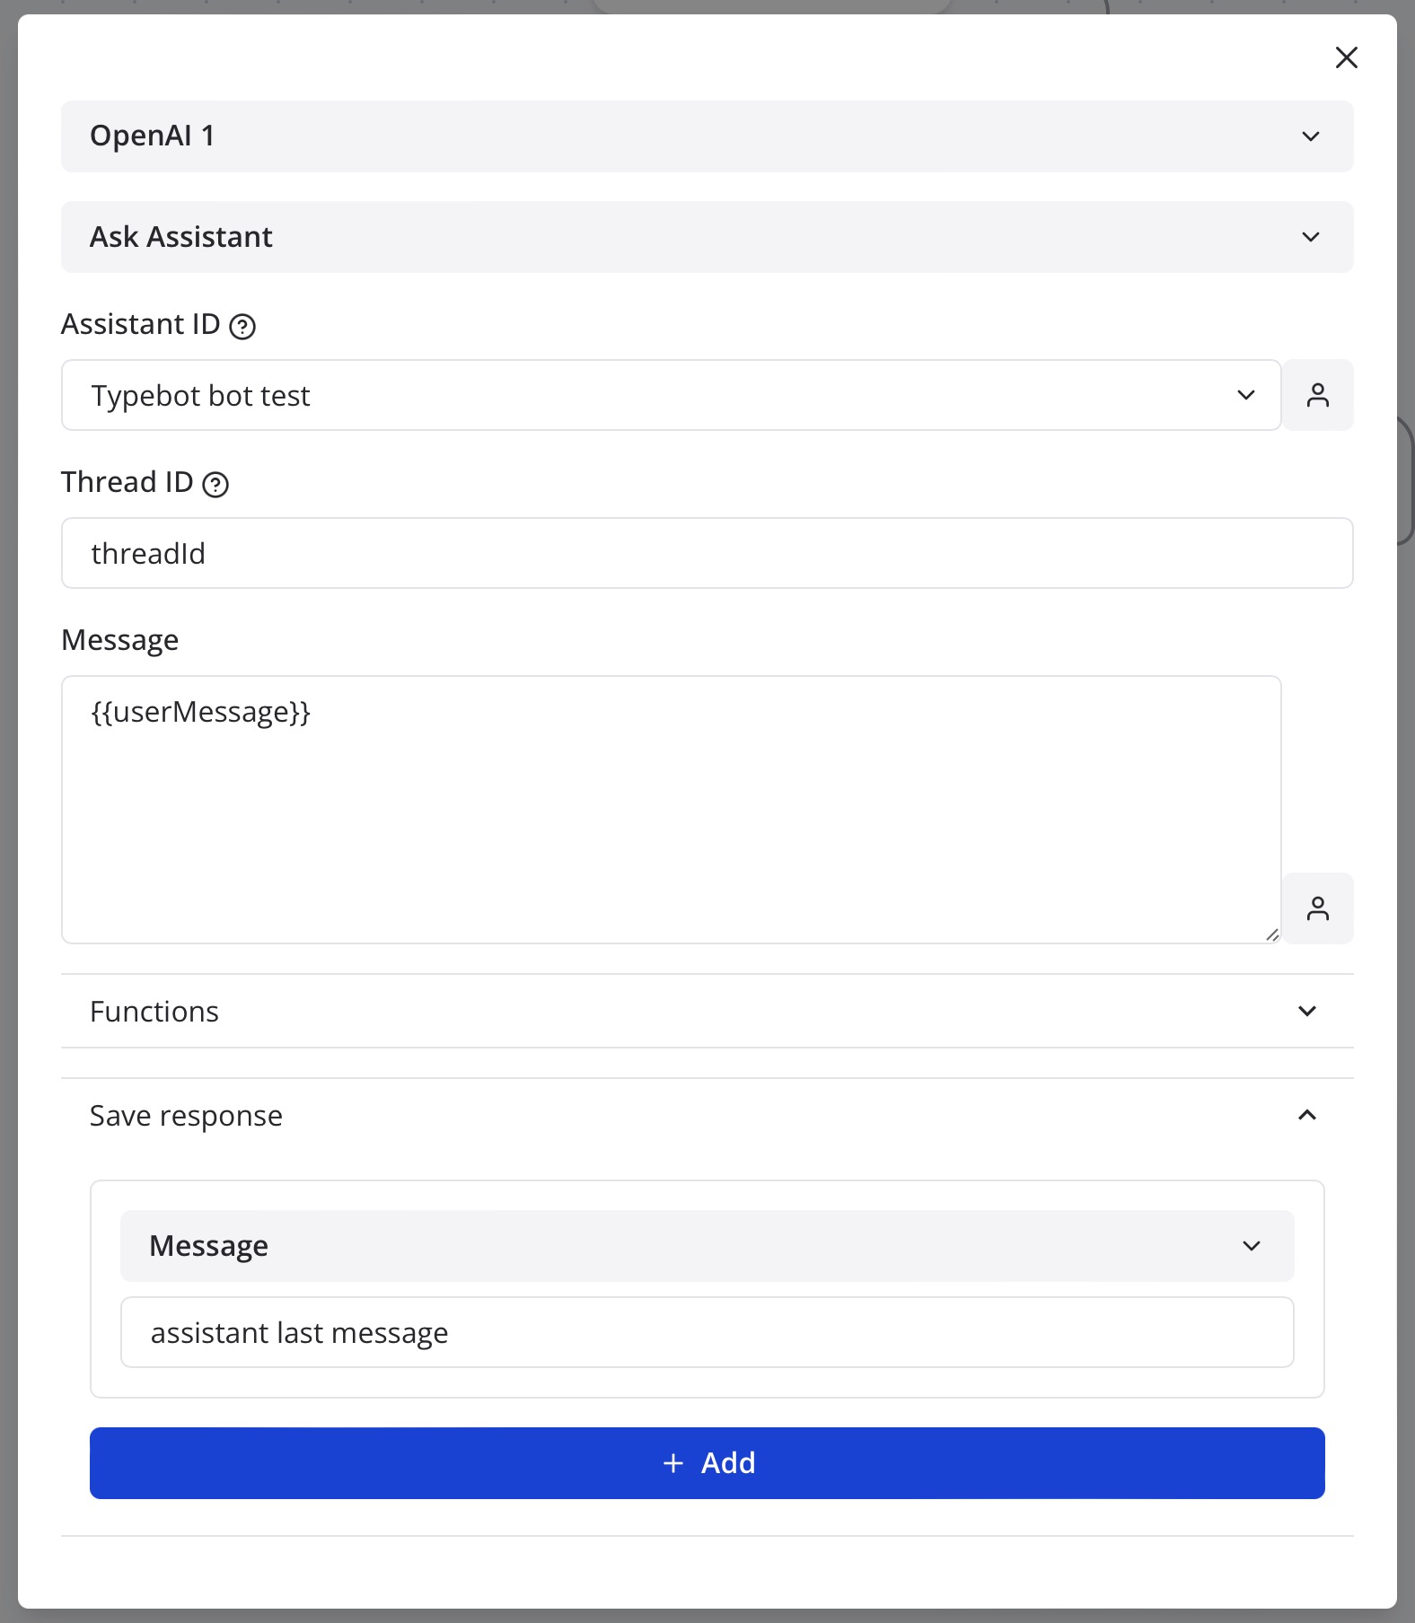This screenshot has width=1415, height=1623.
Task: Click the assistant last message variable field
Action: (x=707, y=1332)
